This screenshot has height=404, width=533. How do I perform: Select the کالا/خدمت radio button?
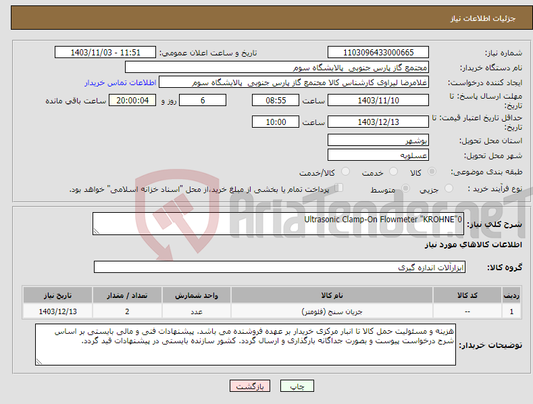pyautogui.click(x=345, y=172)
